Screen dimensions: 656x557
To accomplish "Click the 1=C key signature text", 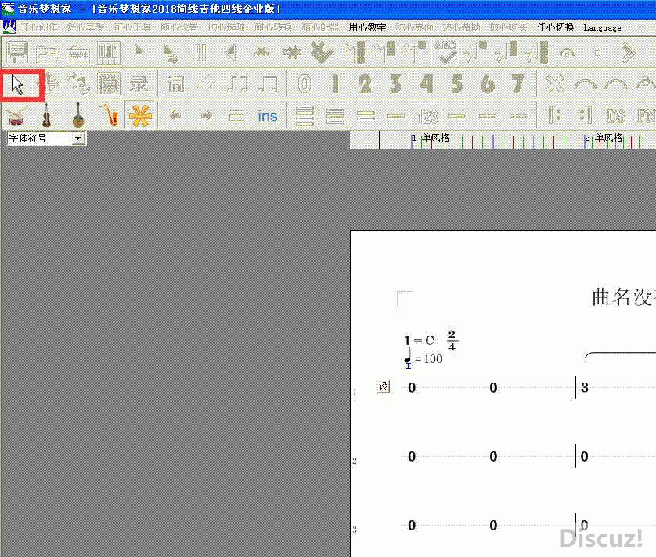I will pyautogui.click(x=420, y=340).
